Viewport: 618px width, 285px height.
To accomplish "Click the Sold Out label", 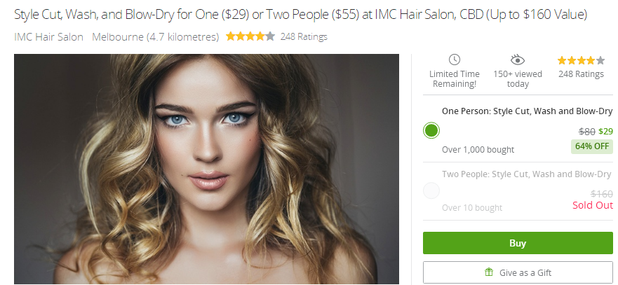I will click(592, 205).
